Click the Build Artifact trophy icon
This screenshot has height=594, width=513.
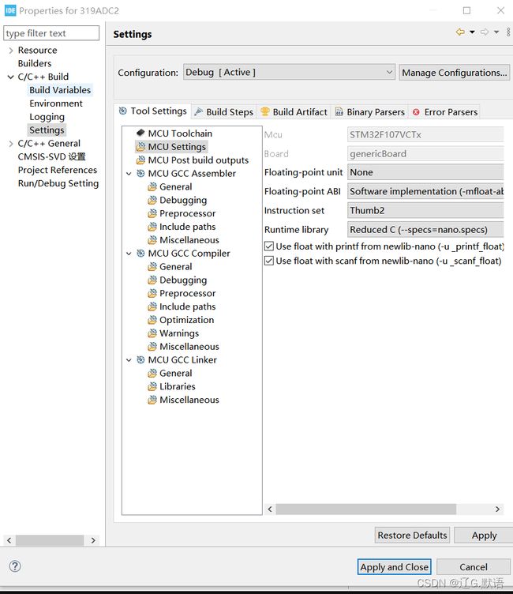coord(265,111)
